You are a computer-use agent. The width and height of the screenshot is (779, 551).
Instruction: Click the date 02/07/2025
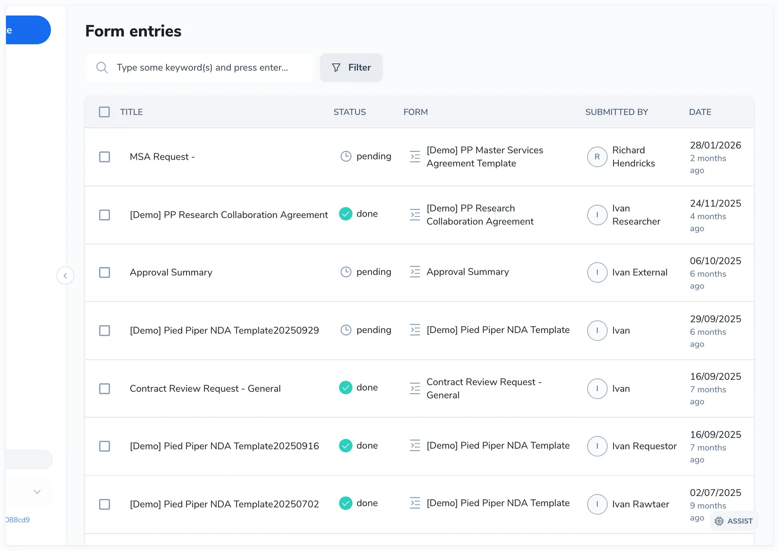coord(716,493)
